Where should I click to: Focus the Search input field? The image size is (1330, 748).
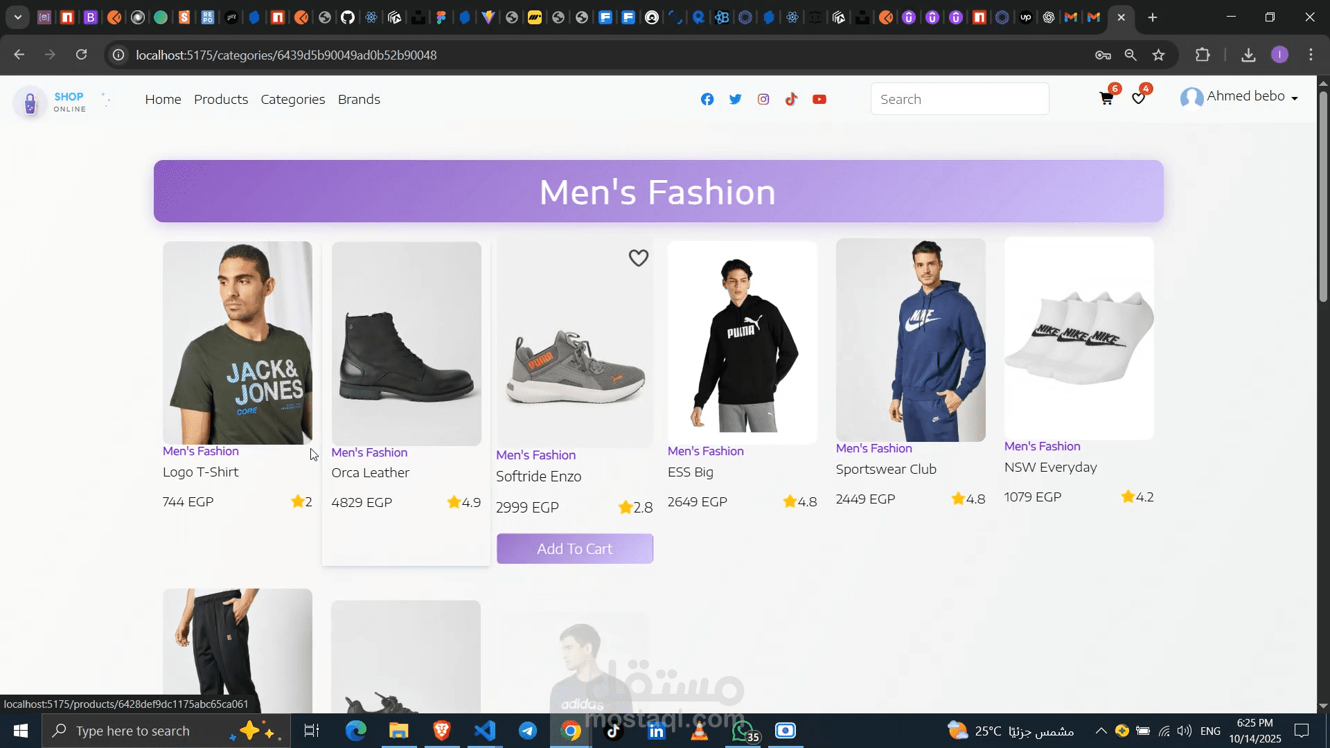(959, 99)
